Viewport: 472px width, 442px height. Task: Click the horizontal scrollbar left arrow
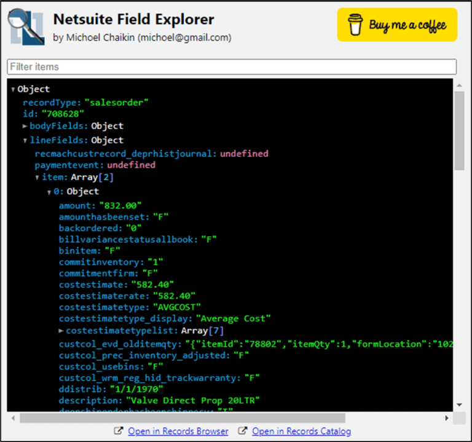click(x=13, y=418)
